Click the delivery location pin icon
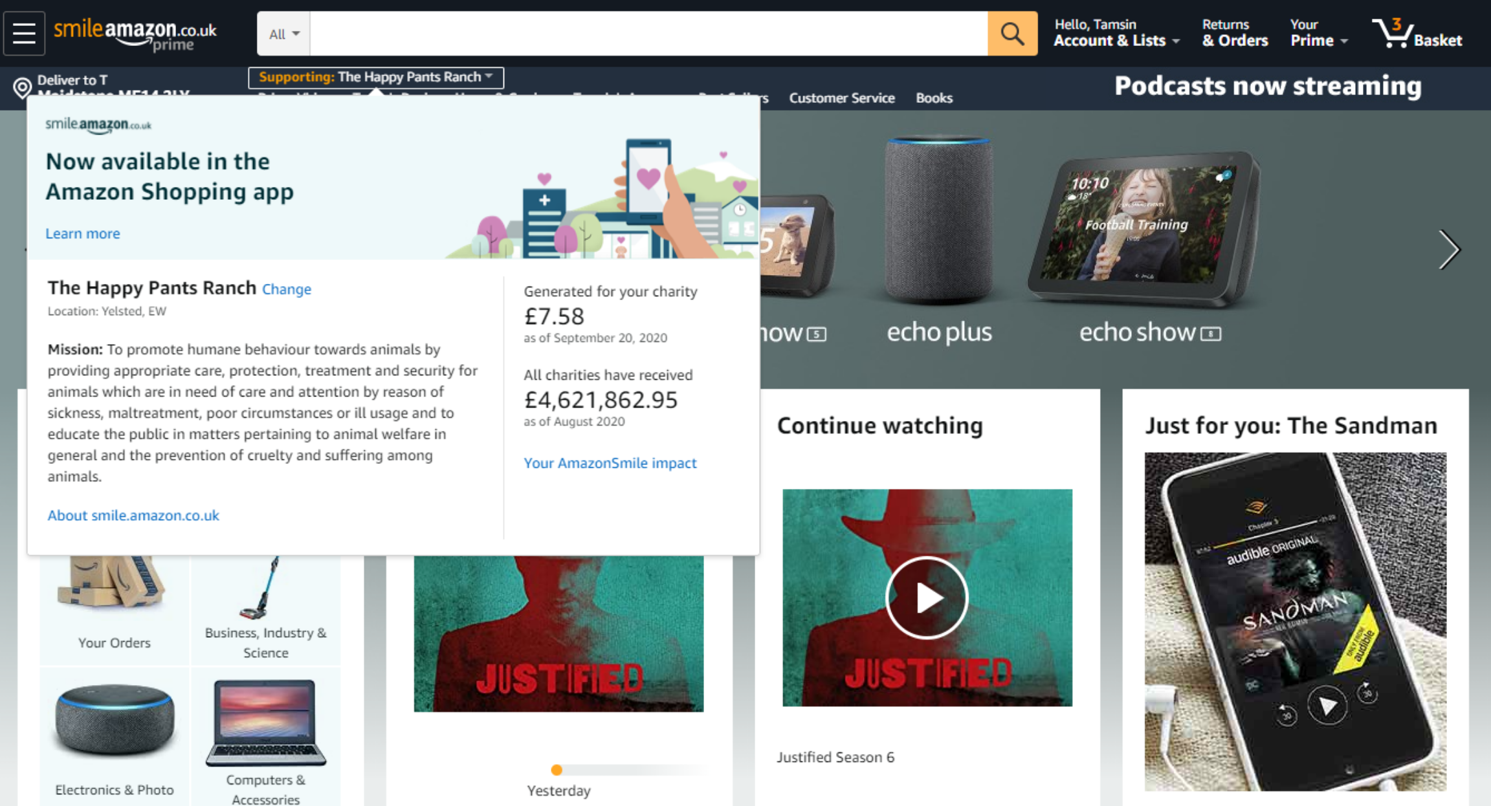This screenshot has width=1491, height=806. click(22, 87)
